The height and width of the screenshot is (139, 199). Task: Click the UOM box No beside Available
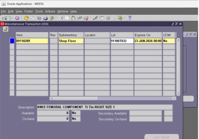coord(76,113)
